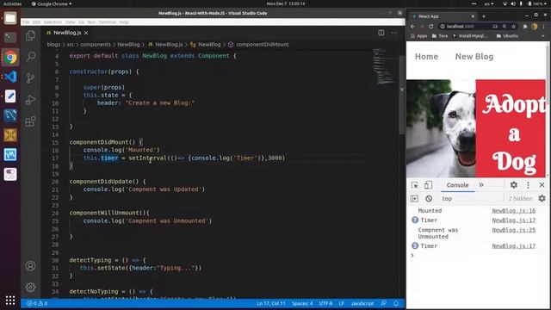
Task: Click the NewBlog folder breadcrumb segment
Action: point(128,45)
